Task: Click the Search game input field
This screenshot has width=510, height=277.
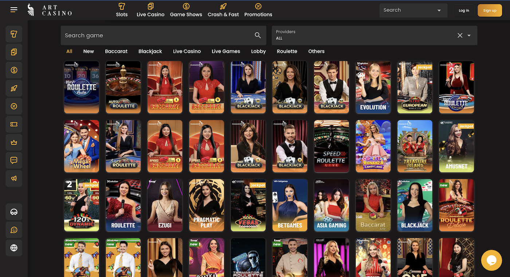Action: (157, 35)
